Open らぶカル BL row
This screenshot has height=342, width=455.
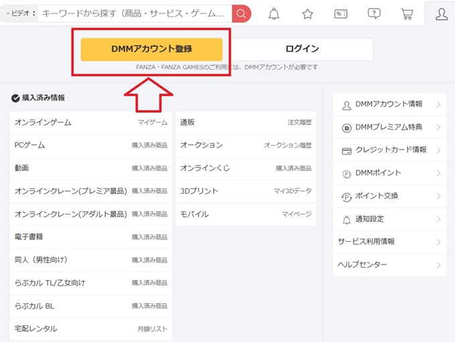point(91,306)
